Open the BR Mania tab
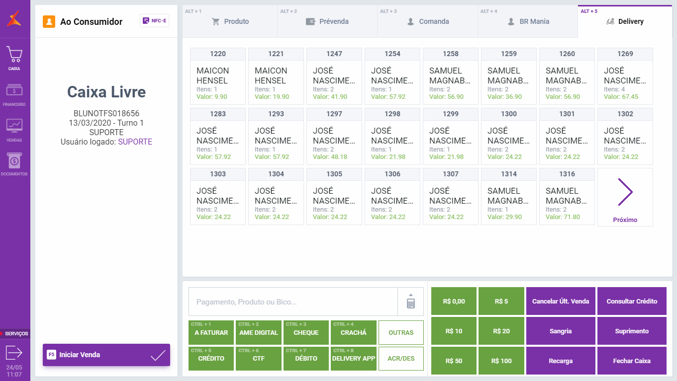The width and height of the screenshot is (677, 381). click(x=528, y=21)
